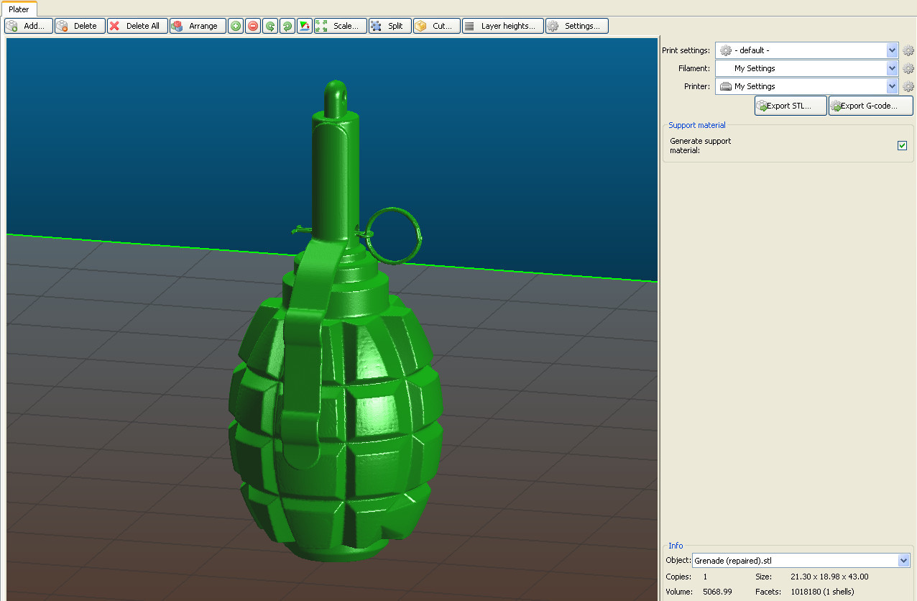Click the green plus 'more copies' icon
Image resolution: width=917 pixels, height=601 pixels.
[x=236, y=26]
